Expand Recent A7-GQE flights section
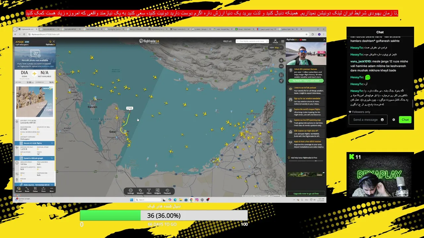 click(34, 143)
